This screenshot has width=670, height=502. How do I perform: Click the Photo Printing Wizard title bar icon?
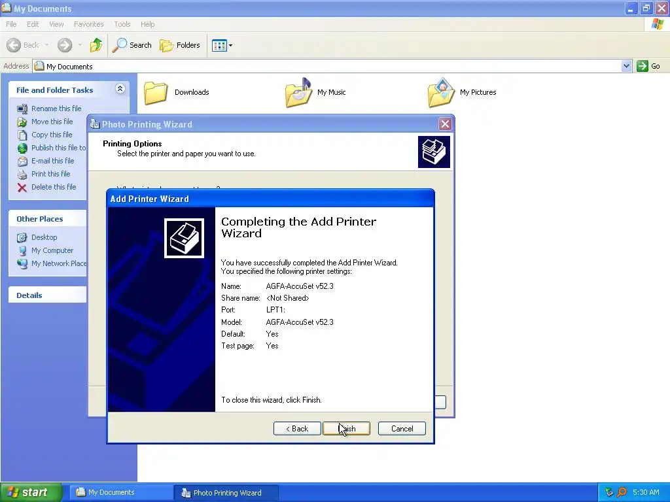(94, 124)
